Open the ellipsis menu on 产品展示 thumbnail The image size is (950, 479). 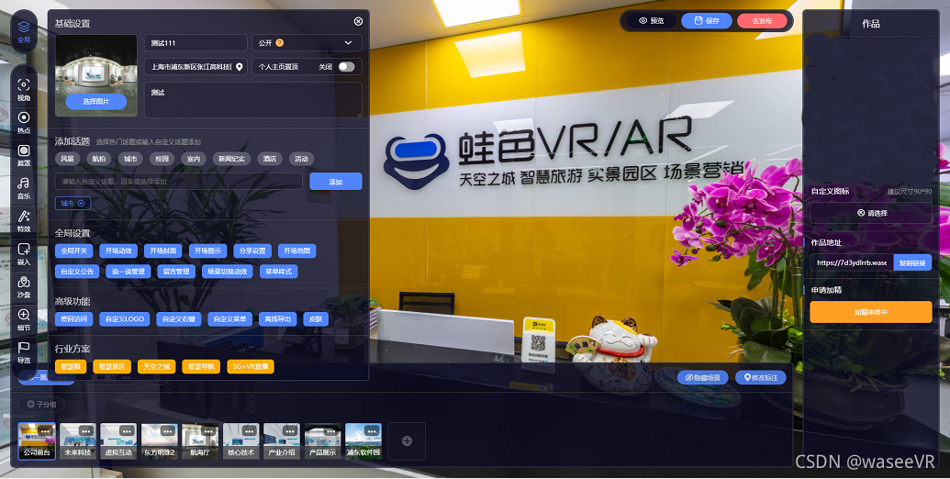point(331,430)
